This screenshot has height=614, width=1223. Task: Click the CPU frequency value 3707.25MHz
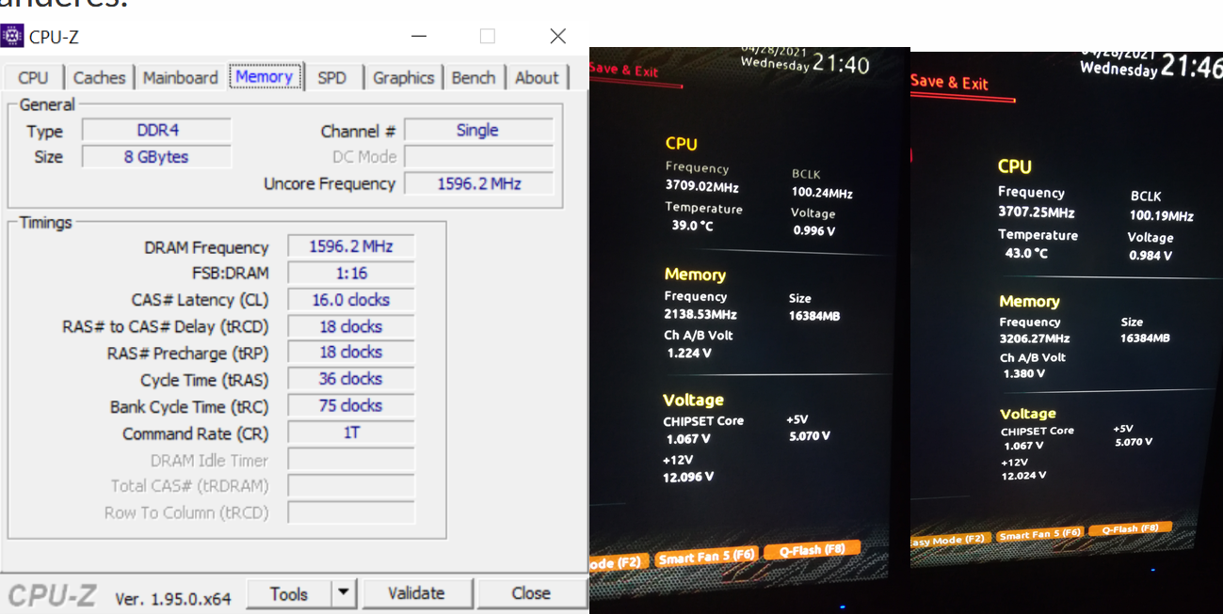[x=1037, y=213]
